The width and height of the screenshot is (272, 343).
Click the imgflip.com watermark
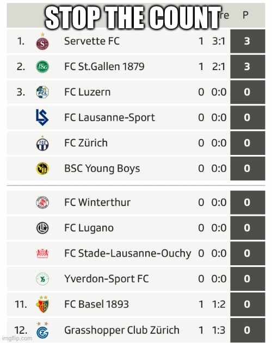click(17, 338)
